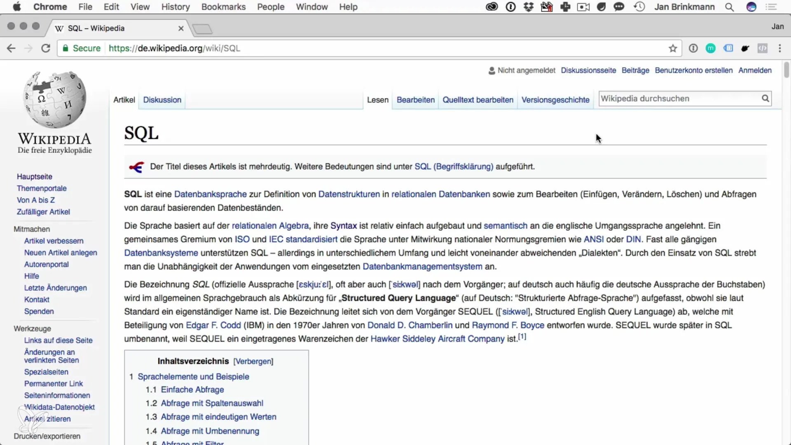Image resolution: width=791 pixels, height=445 pixels.
Task: Open the Versionsgeschichte tab
Action: 555,100
